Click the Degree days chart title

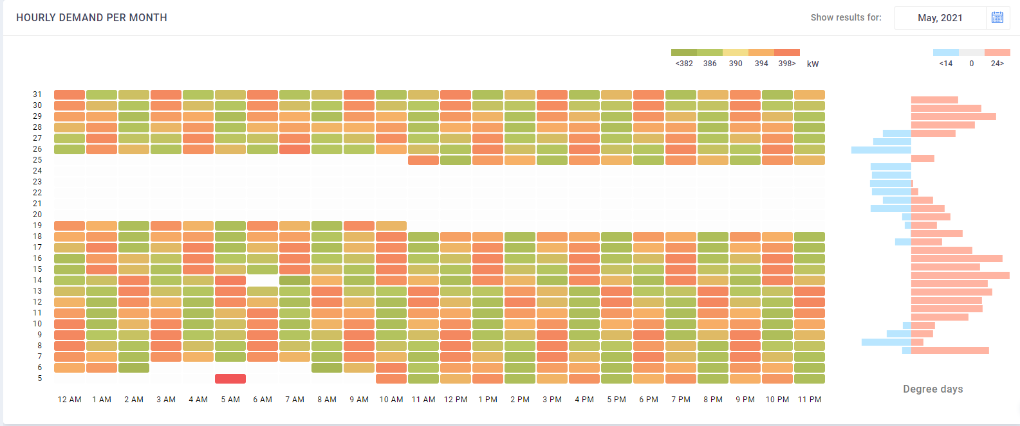coord(932,389)
